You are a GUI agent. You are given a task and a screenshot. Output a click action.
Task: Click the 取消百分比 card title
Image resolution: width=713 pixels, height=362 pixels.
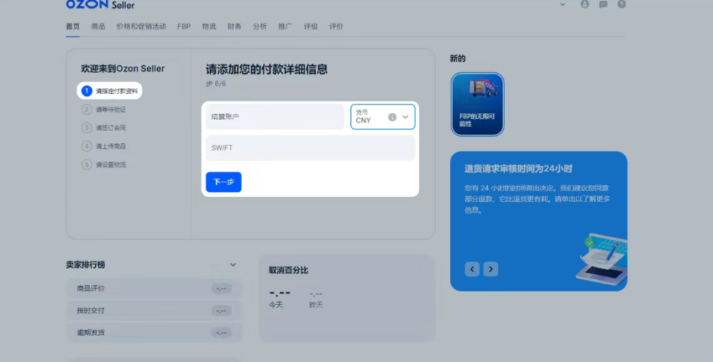coord(288,271)
